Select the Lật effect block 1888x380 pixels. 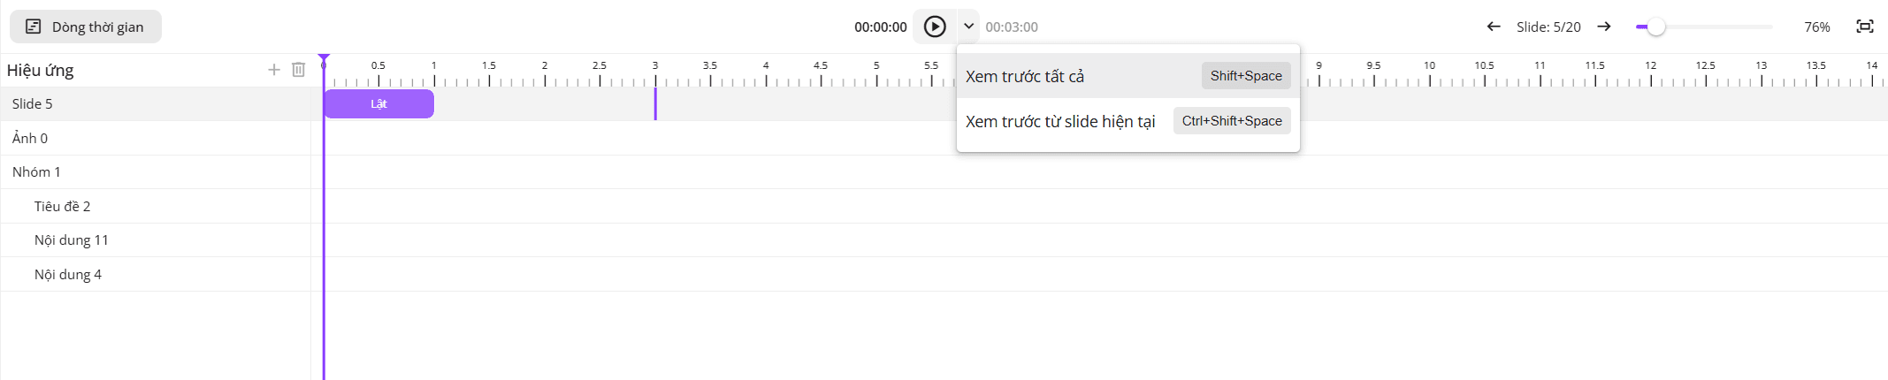[x=378, y=103]
